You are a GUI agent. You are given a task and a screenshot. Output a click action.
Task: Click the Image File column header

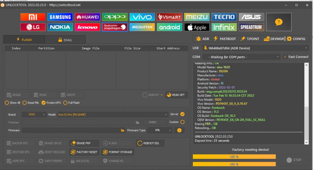[90, 48]
